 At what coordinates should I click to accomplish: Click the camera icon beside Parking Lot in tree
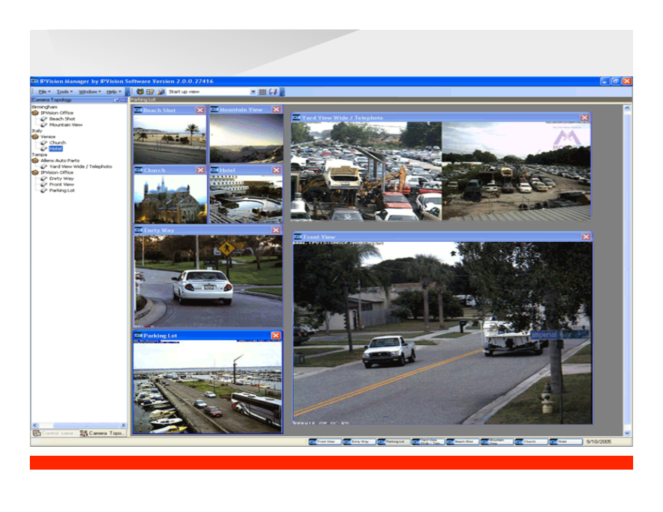tap(44, 190)
